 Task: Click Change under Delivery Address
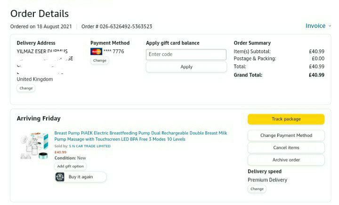(26, 88)
